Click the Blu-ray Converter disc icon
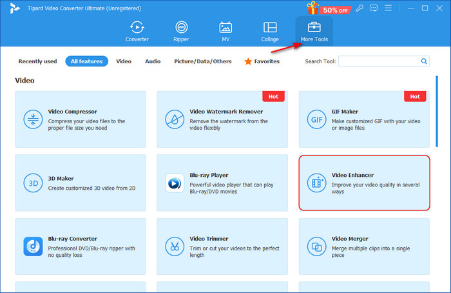This screenshot has width=451, height=293. pyautogui.click(x=33, y=247)
